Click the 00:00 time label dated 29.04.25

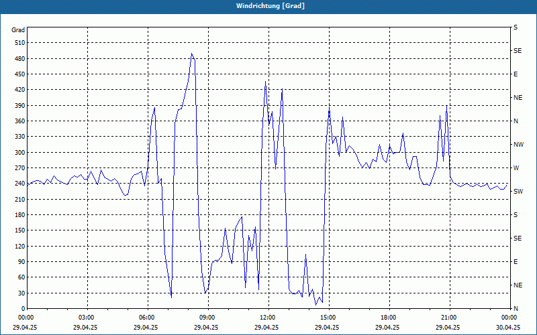pyautogui.click(x=25, y=318)
